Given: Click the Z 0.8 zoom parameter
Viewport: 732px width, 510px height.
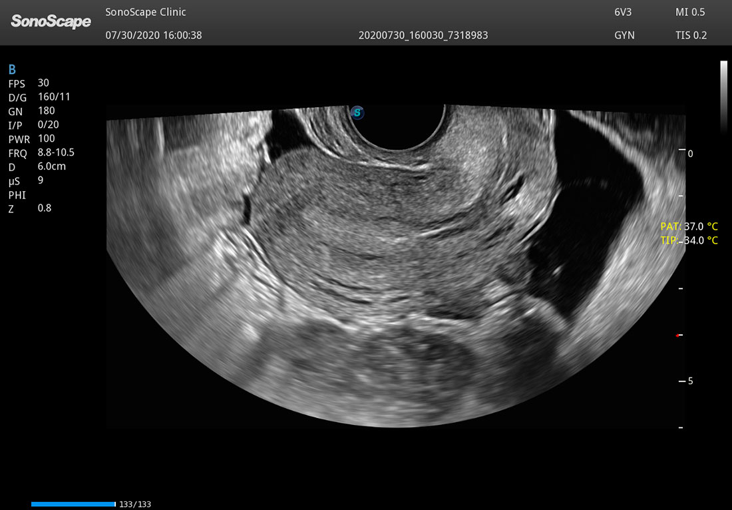Looking at the screenshot, I should tap(30, 208).
